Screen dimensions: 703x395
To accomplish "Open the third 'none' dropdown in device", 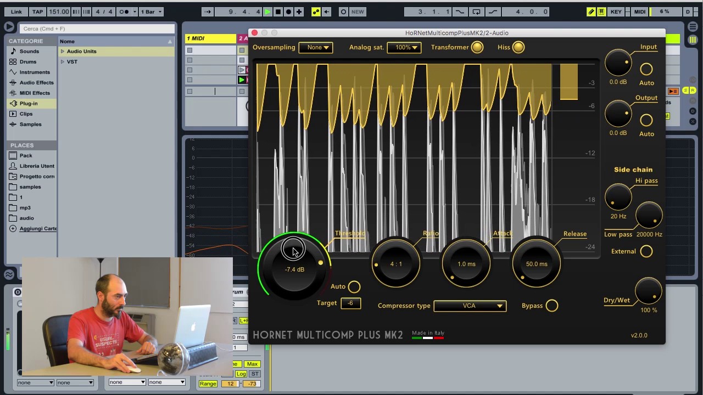I will tap(127, 382).
